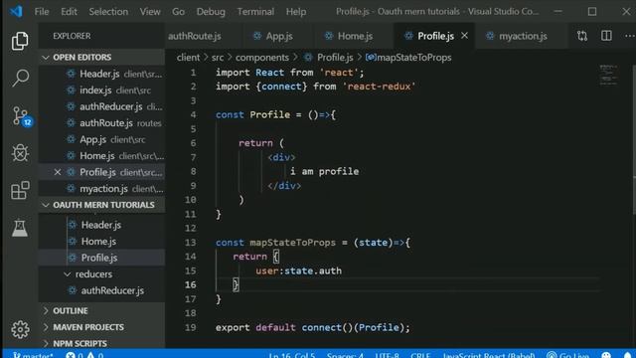Click the master branch status item
Viewport: 636px width, 358px height.
[33, 355]
